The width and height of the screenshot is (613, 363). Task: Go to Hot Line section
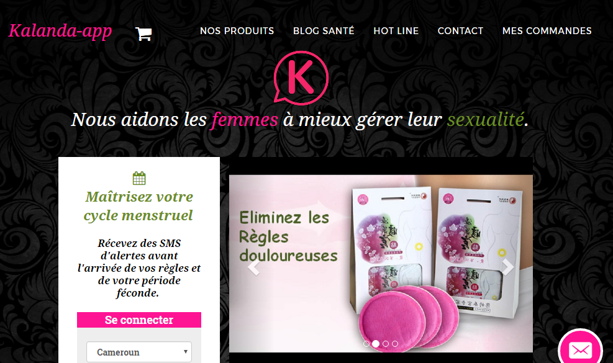point(396,31)
